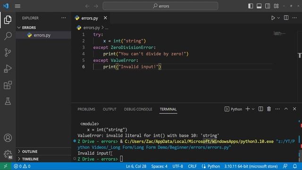The width and height of the screenshot is (302, 170).
Task: Open the Accounts menu icon
Action: pyautogui.click(x=8, y=138)
